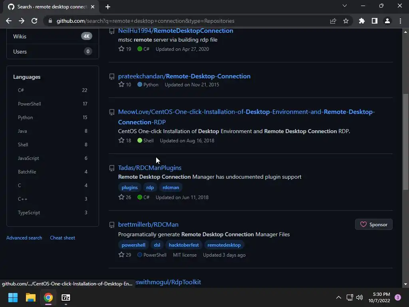Filter by the hacktoberfest topic tag
Image resolution: width=409 pixels, height=307 pixels.
click(184, 245)
